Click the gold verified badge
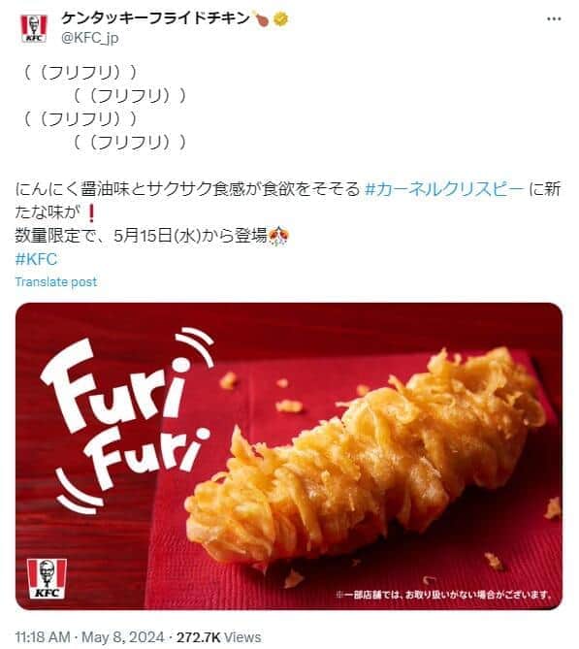Screen dimensions: 579x649 point(281,18)
